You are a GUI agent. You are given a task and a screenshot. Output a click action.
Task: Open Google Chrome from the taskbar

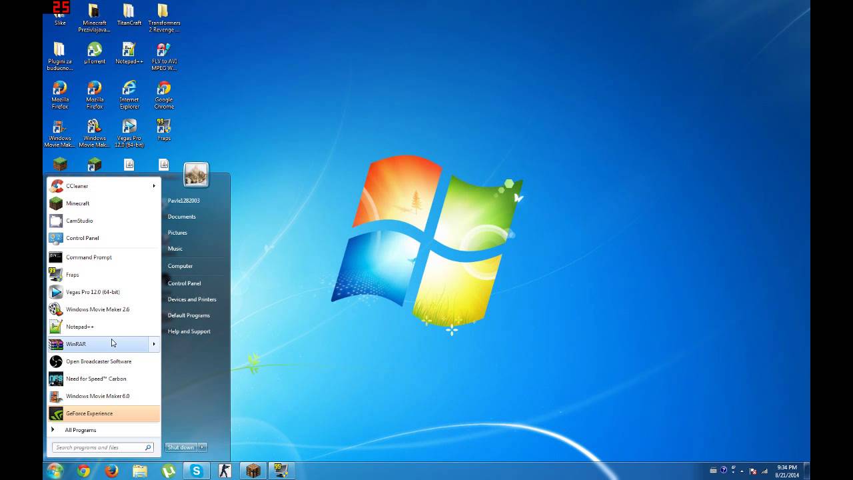coord(83,471)
